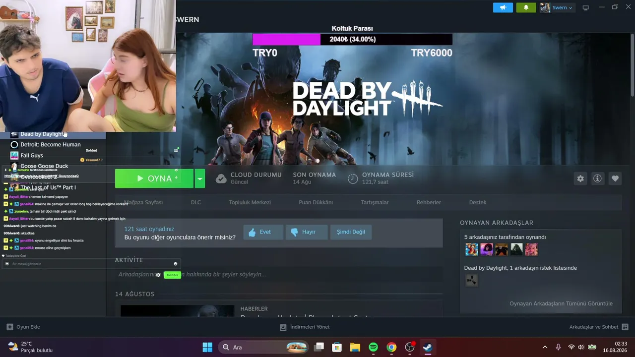The image size is (635, 357).
Task: Open Spotify from the taskbar
Action: click(374, 347)
